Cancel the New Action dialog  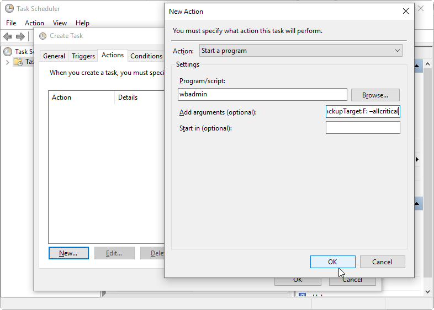pyautogui.click(x=382, y=262)
